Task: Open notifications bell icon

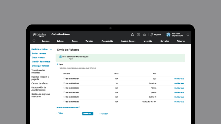Action: click(132, 34)
